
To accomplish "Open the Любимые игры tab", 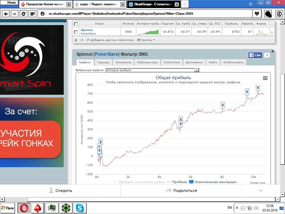I will (x=147, y=62).
